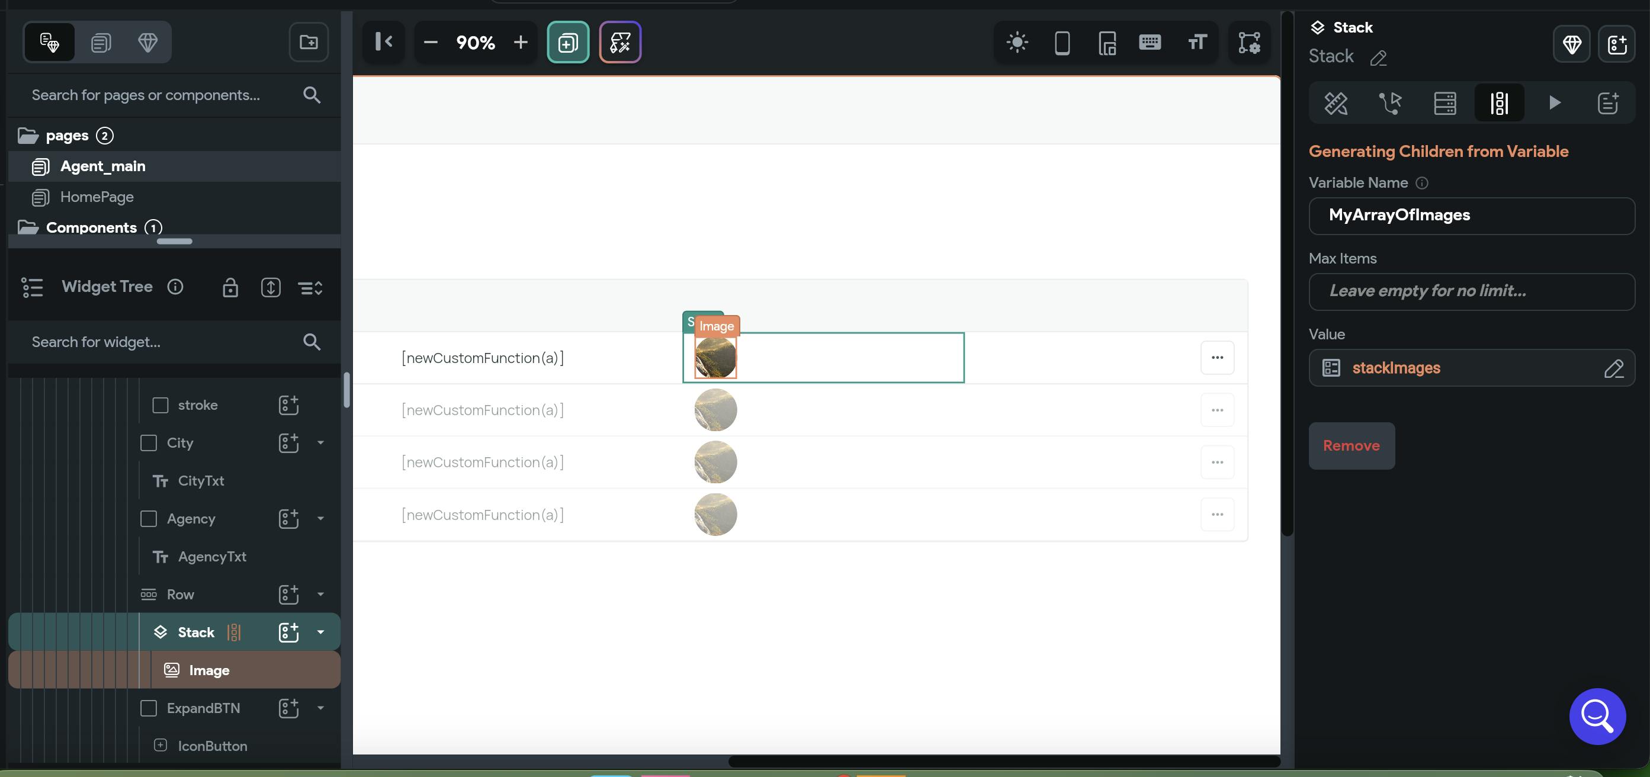Image resolution: width=1650 pixels, height=777 pixels.
Task: Click the add widget icon in toolbar
Action: click(567, 42)
